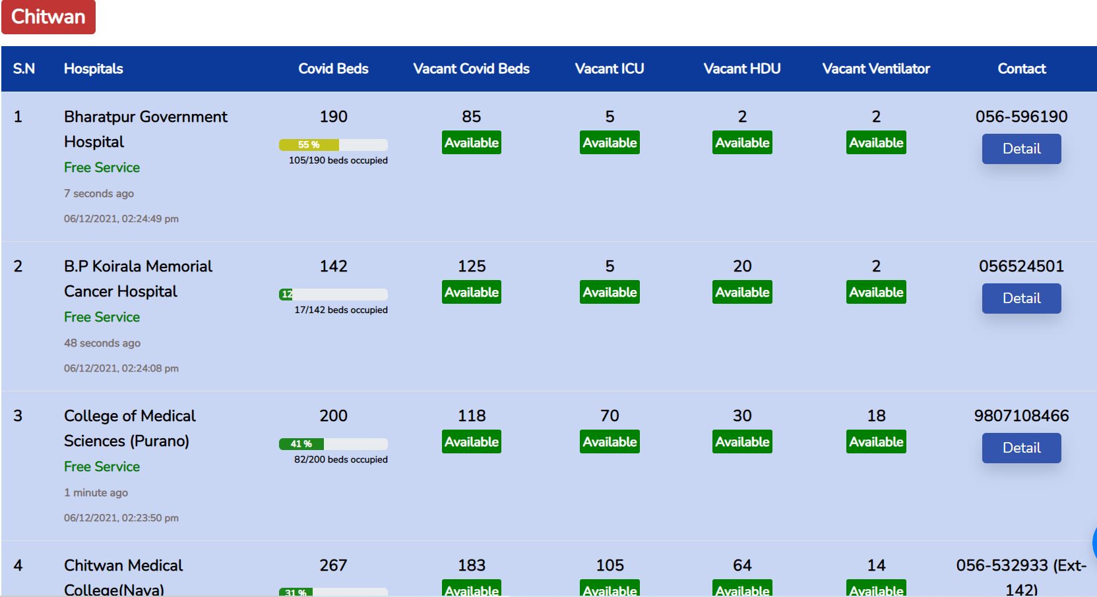Viewport: 1097px width, 597px height.
Task: Select the College of Medical Sciences (Purano) name
Action: (130, 428)
